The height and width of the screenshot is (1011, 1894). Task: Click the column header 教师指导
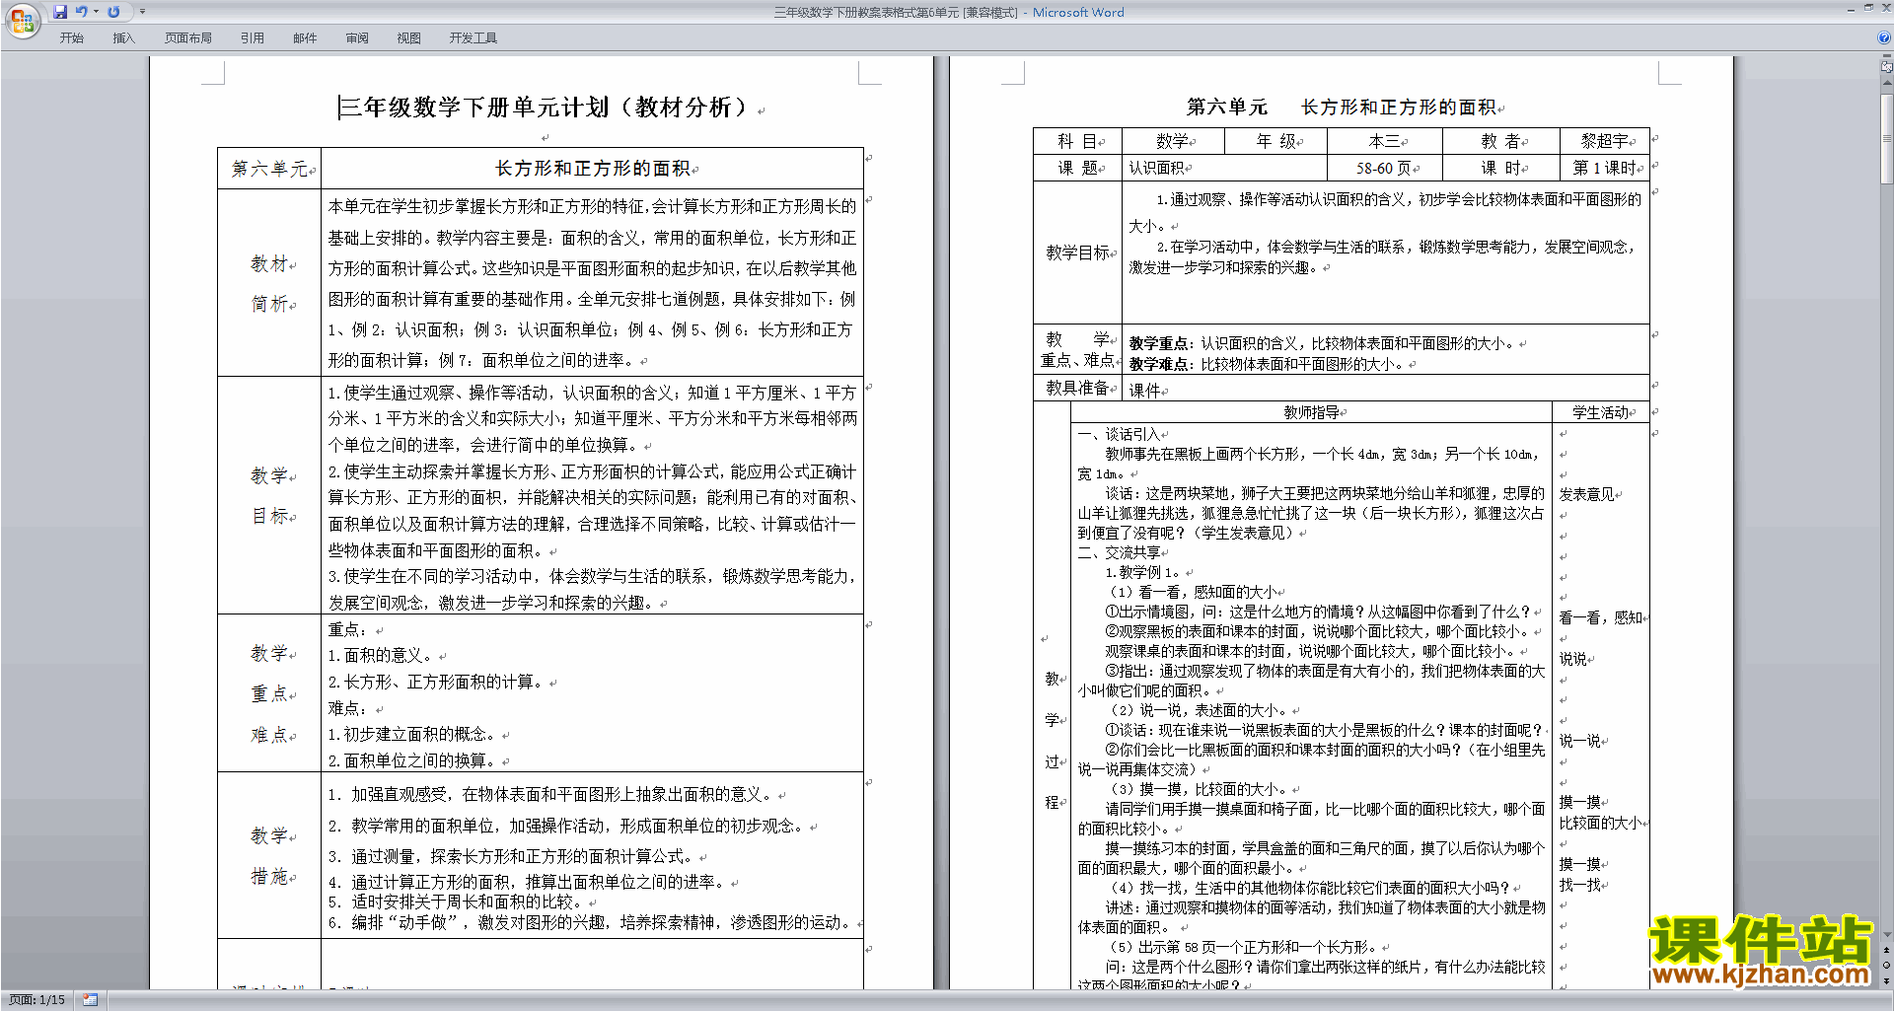coord(1311,412)
